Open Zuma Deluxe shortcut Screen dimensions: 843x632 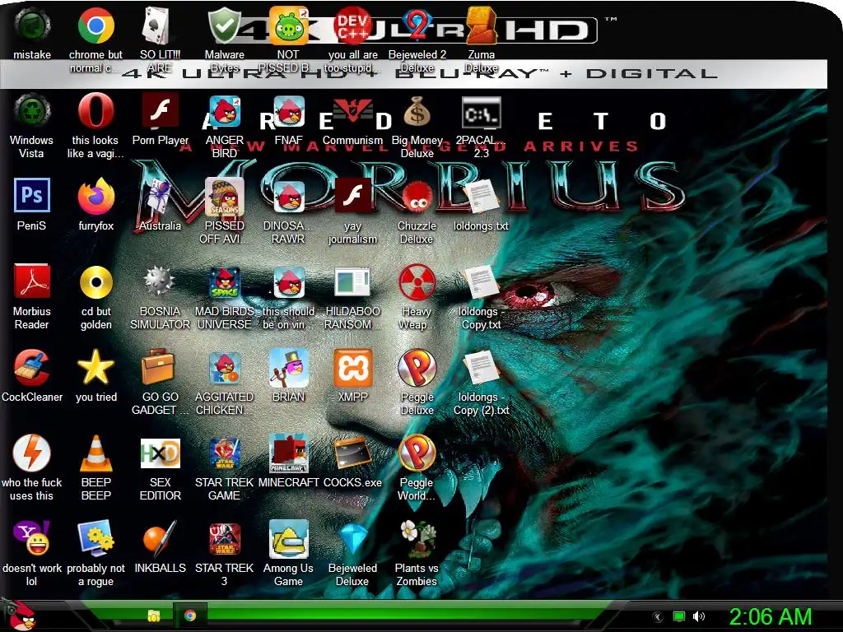click(x=481, y=26)
